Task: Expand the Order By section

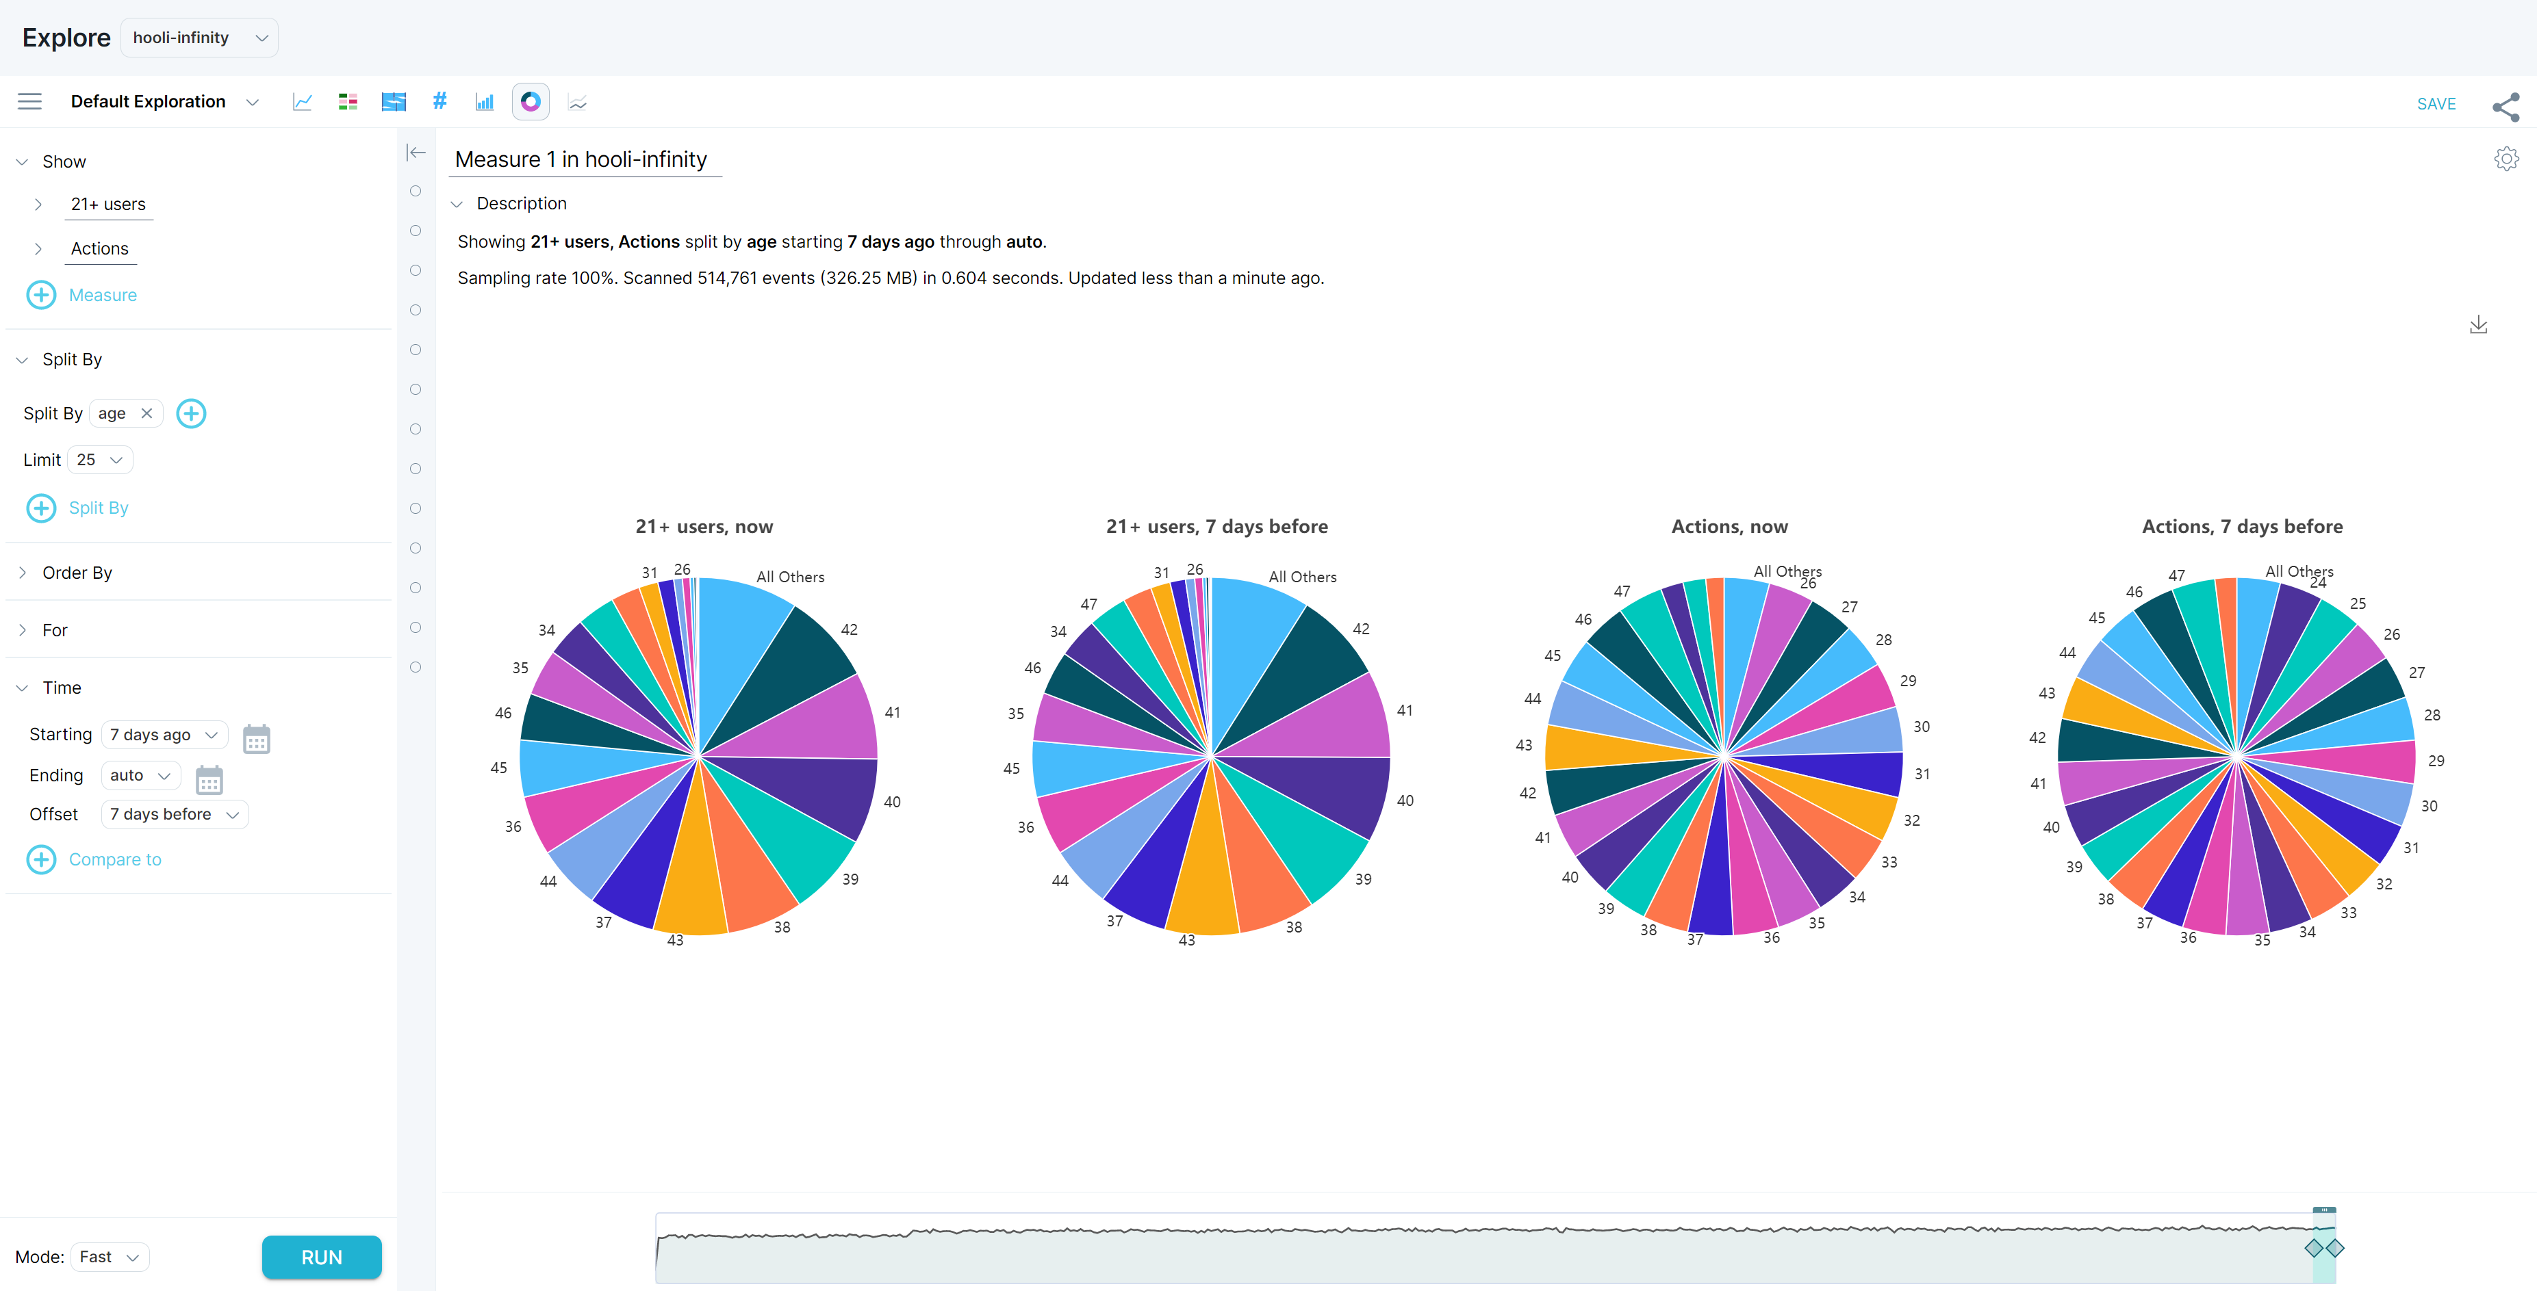Action: tap(22, 572)
